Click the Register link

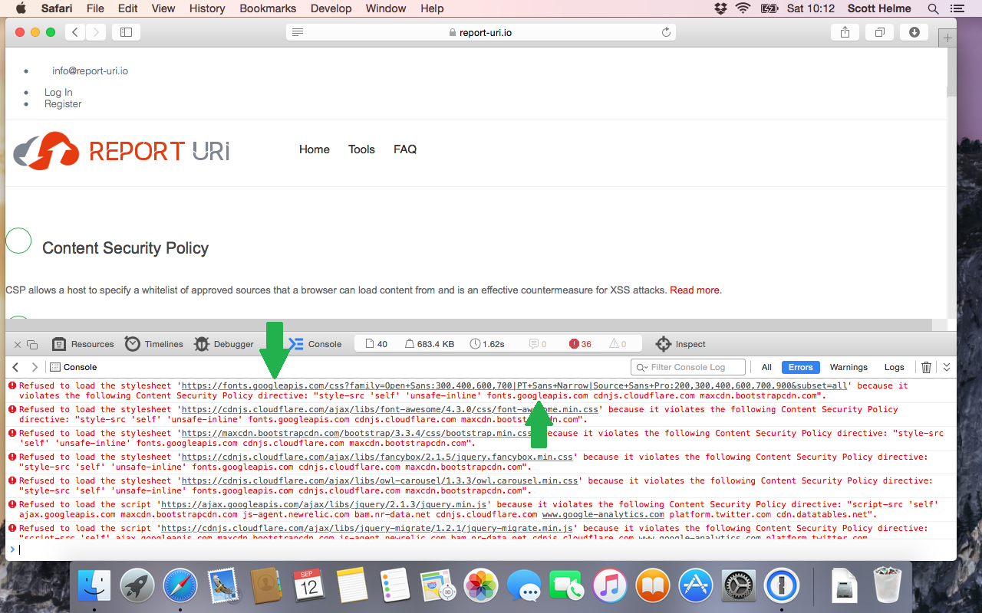63,104
